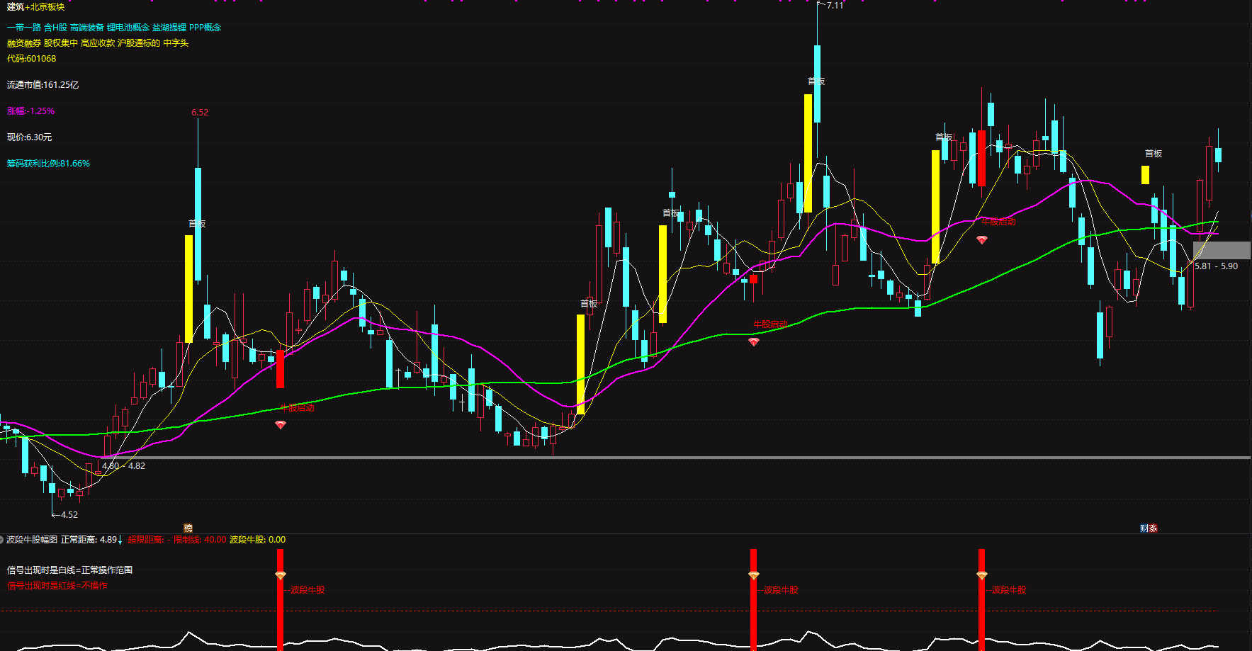
Task: Click the rightmost red diamond 牛股启动 signal
Action: click(x=981, y=240)
